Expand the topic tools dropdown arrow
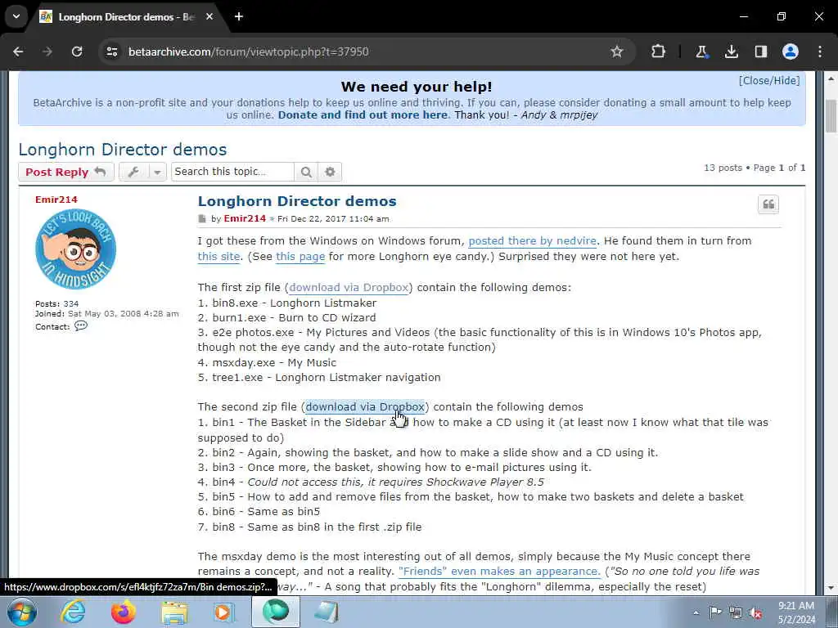The image size is (838, 628). click(157, 172)
